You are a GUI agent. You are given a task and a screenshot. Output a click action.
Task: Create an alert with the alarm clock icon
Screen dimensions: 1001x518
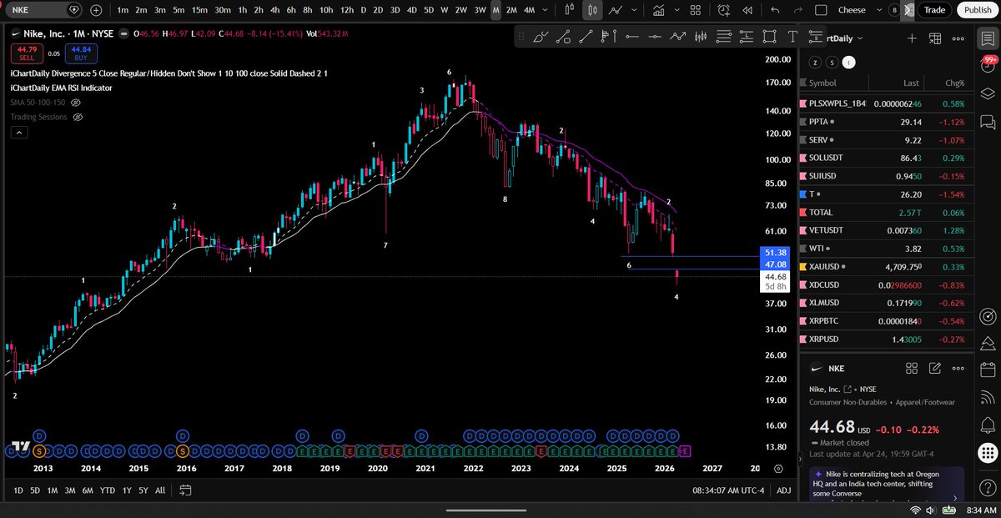point(725,10)
